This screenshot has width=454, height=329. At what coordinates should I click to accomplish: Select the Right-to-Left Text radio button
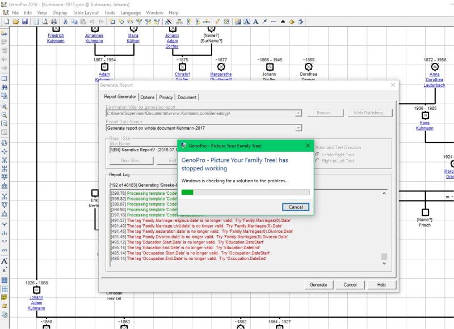click(x=317, y=161)
